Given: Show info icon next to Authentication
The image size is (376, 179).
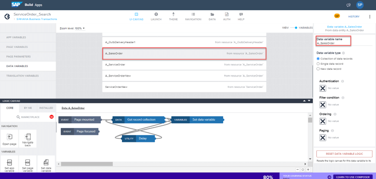Looking at the screenshot, I should tap(342, 82).
